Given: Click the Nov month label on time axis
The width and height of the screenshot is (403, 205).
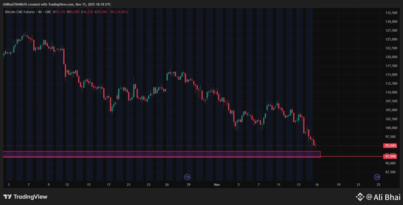Looking at the screenshot, I should pyautogui.click(x=217, y=185).
